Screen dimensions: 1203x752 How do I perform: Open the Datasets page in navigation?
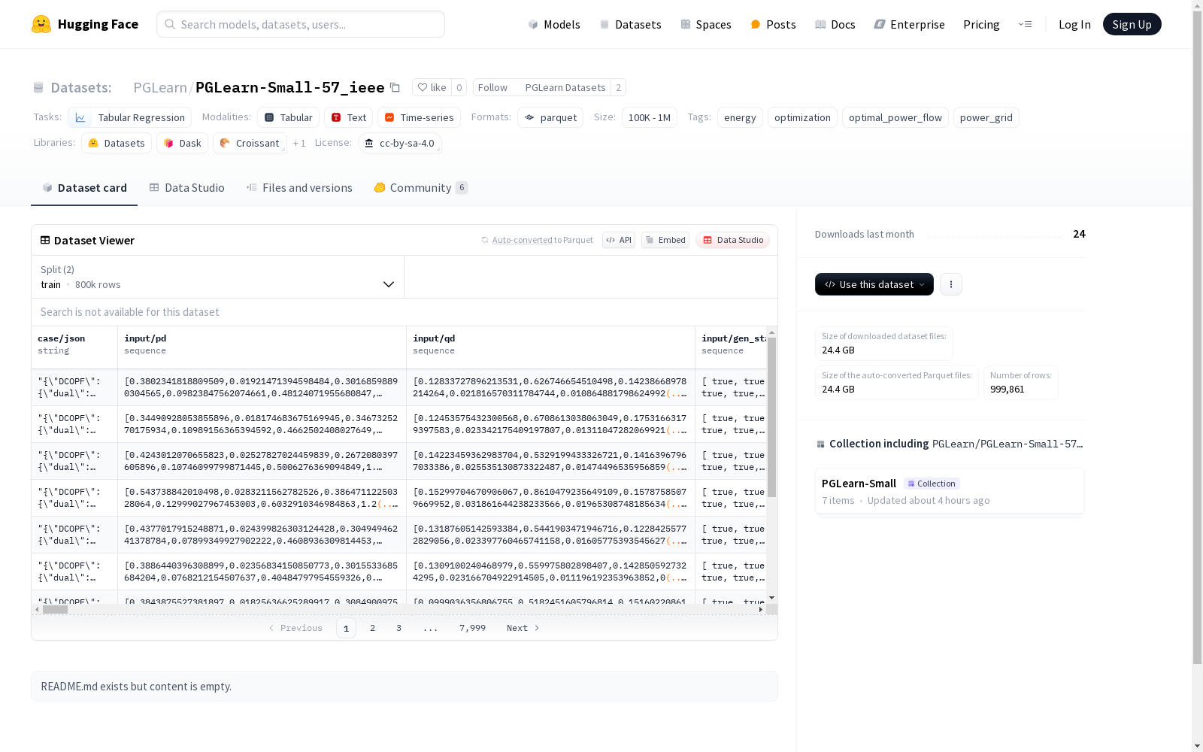pos(630,24)
